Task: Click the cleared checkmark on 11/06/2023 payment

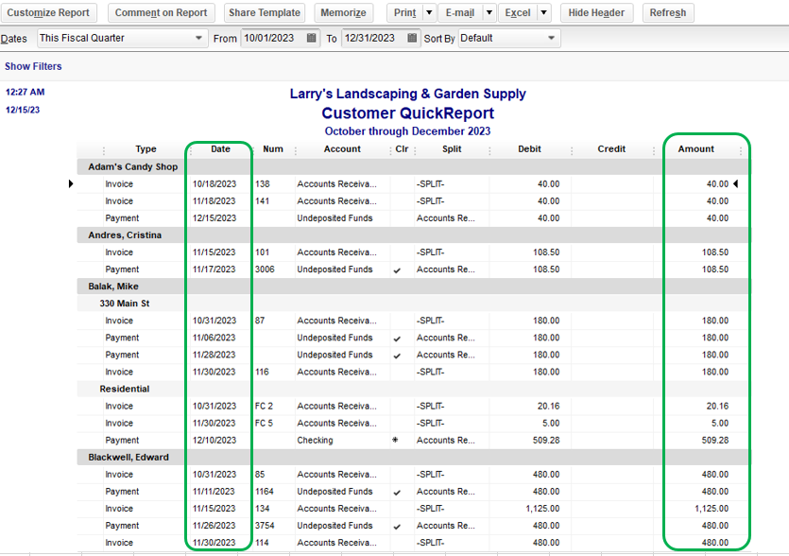Action: 397,339
